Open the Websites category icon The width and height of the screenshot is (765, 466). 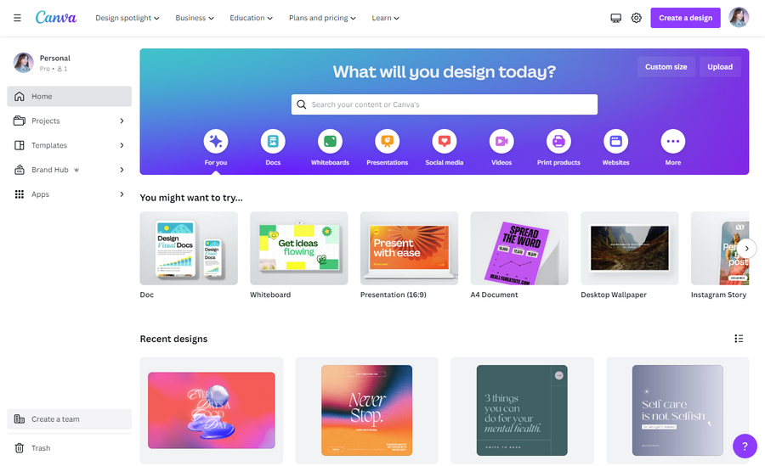(615, 142)
